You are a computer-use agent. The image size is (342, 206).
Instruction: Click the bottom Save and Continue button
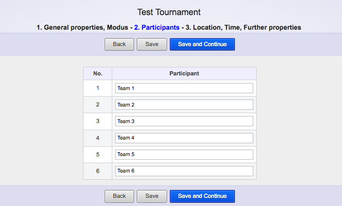click(202, 196)
